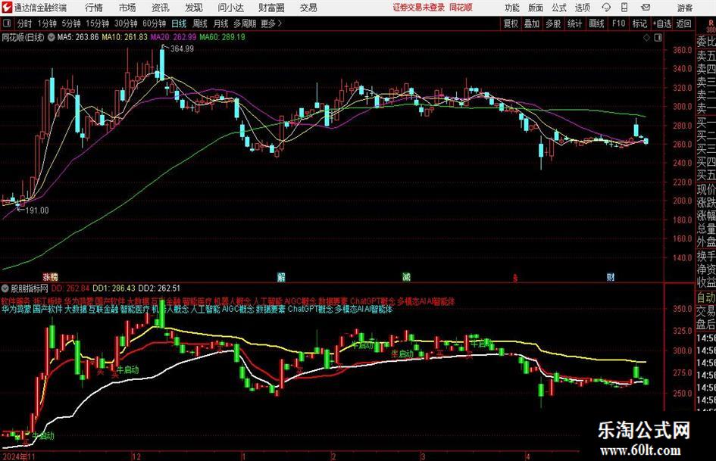The width and height of the screenshot is (716, 461).
Task: Open the 选项 menu
Action: (582, 8)
